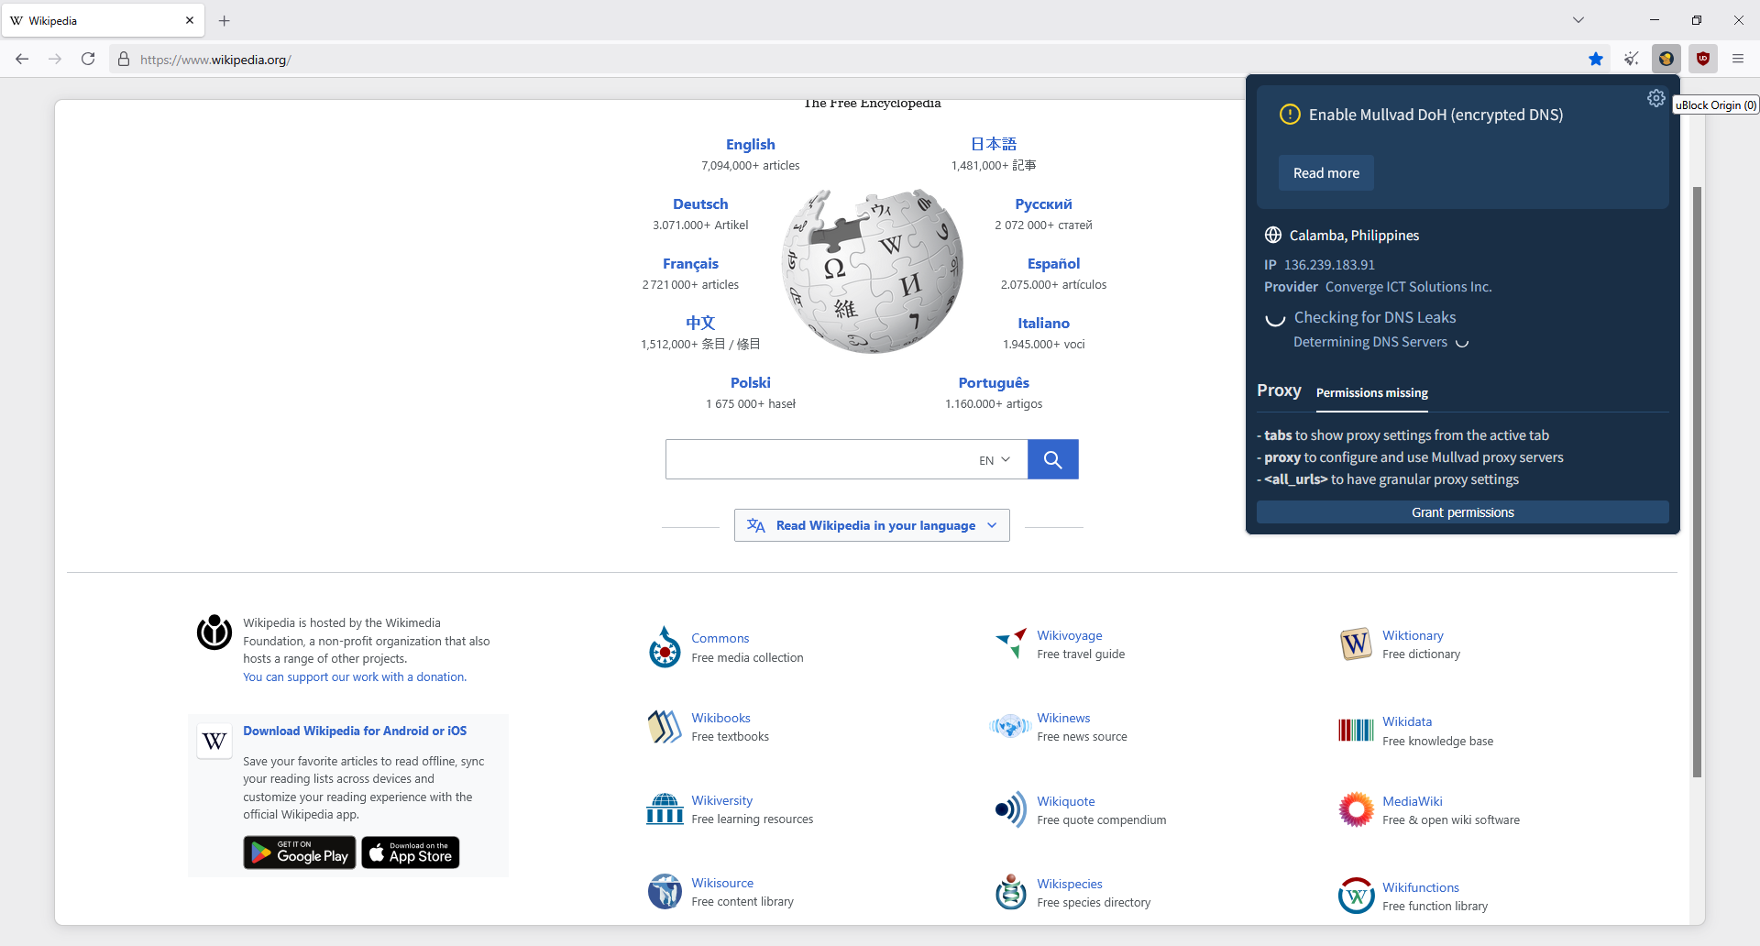
Task: Click the MediaWiki sunflower icon
Action: point(1356,809)
